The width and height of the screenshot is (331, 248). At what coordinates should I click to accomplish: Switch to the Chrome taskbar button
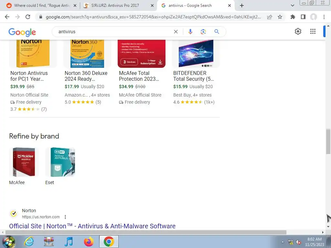coord(109,242)
